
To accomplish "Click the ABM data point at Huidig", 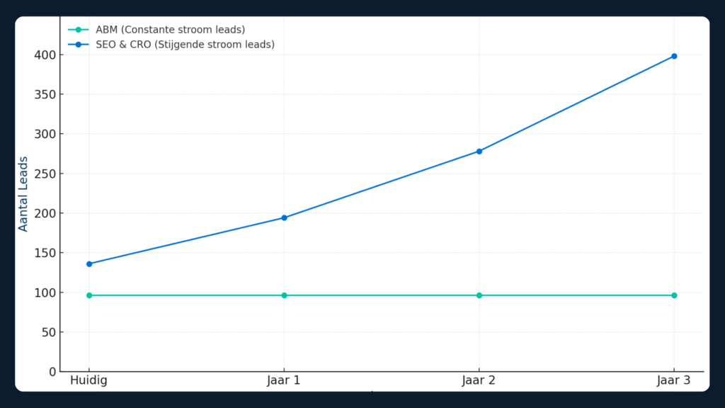I will pyautogui.click(x=89, y=295).
